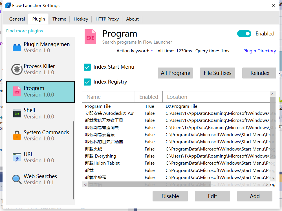Select the Shell plugin name text
The width and height of the screenshot is (282, 211).
coord(29,110)
